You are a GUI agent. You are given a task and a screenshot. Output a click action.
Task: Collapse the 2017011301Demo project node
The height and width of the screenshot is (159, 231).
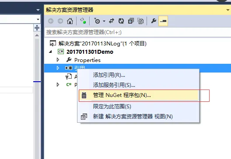pos(51,52)
